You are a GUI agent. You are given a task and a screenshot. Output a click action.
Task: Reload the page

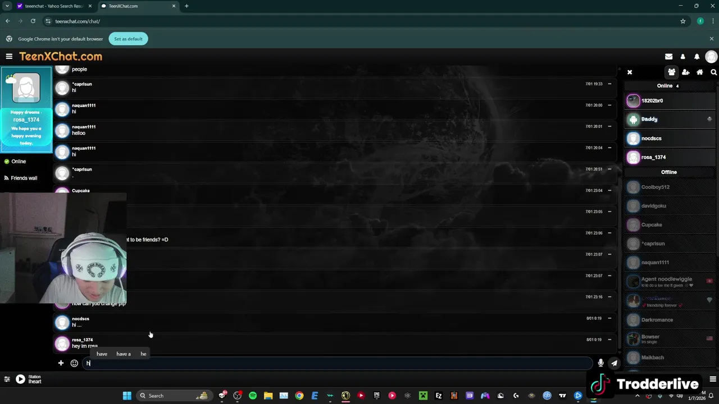tap(33, 21)
